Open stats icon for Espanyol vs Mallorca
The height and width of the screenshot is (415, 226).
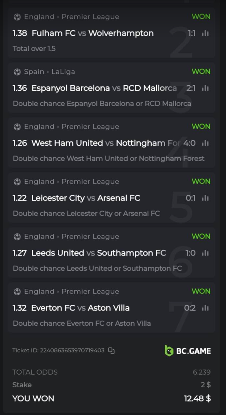point(205,88)
